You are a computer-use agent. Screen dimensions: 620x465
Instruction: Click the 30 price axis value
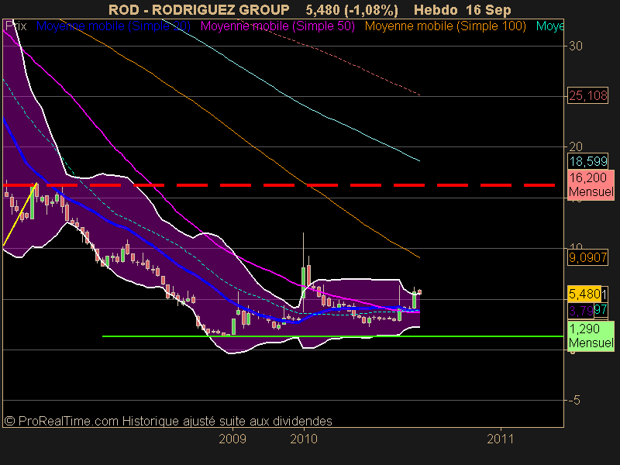[576, 46]
